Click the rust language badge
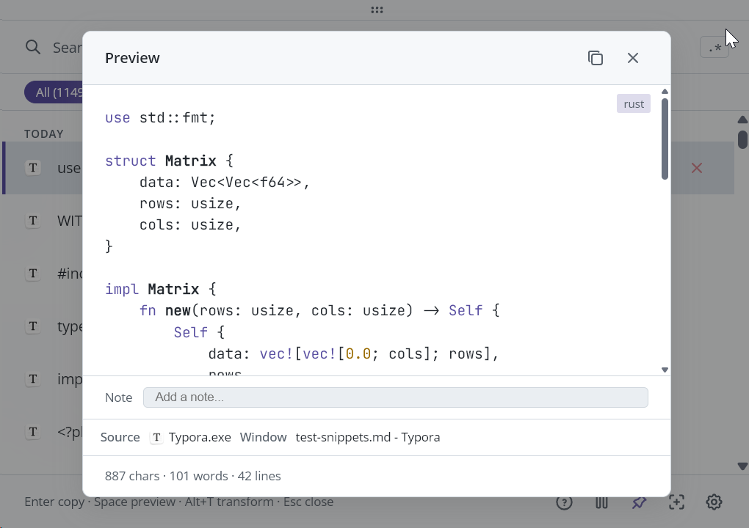 tap(633, 103)
